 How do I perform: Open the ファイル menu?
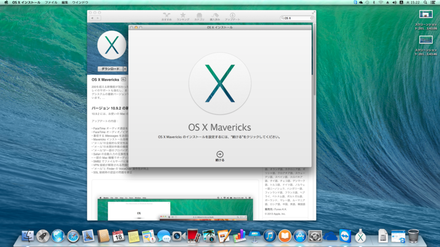click(x=51, y=2)
